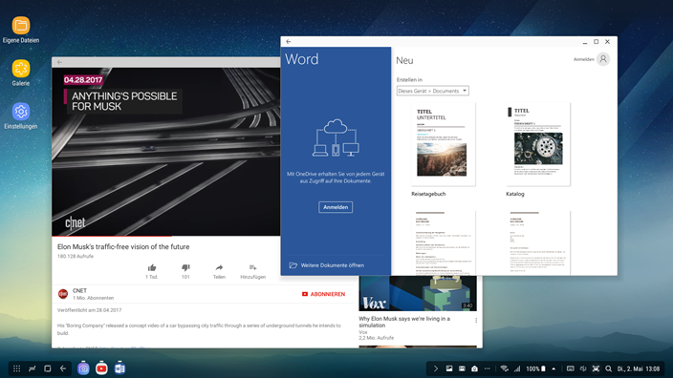Click the YouTube icon in the taskbar
The image size is (673, 378).
[x=101, y=368]
